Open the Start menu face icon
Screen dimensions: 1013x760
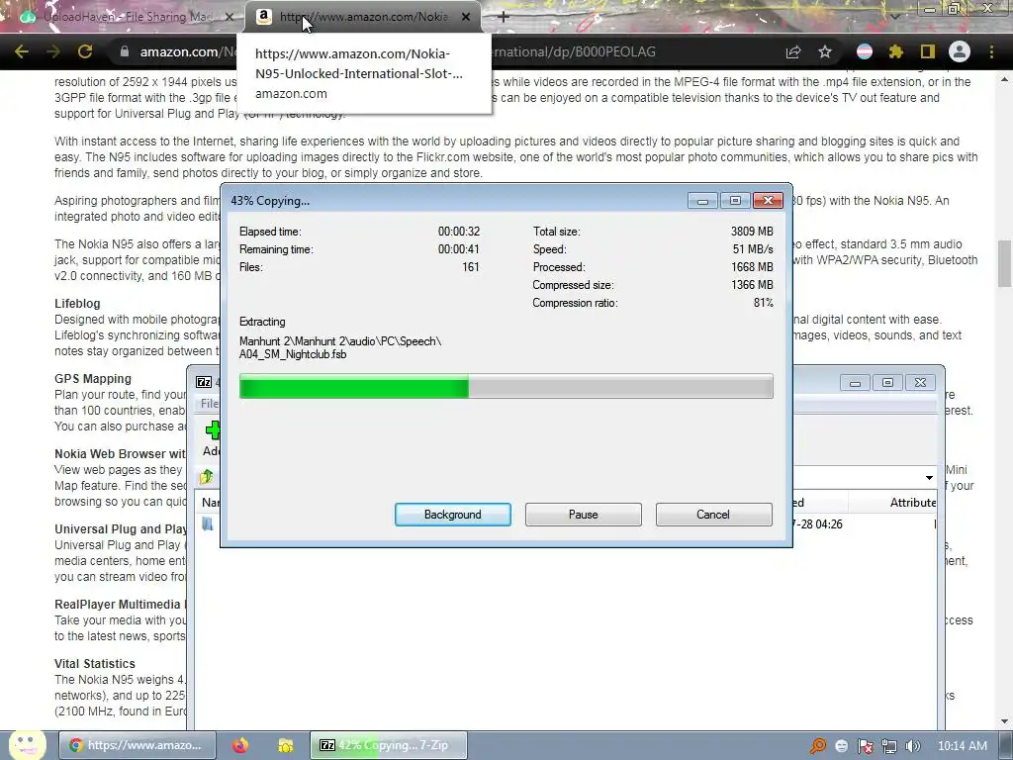[27, 744]
